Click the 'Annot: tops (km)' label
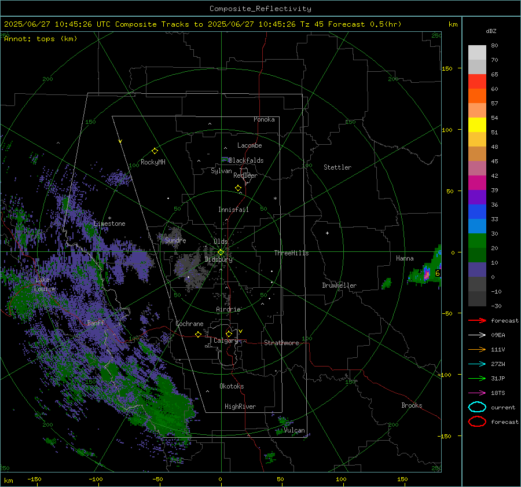 [41, 39]
